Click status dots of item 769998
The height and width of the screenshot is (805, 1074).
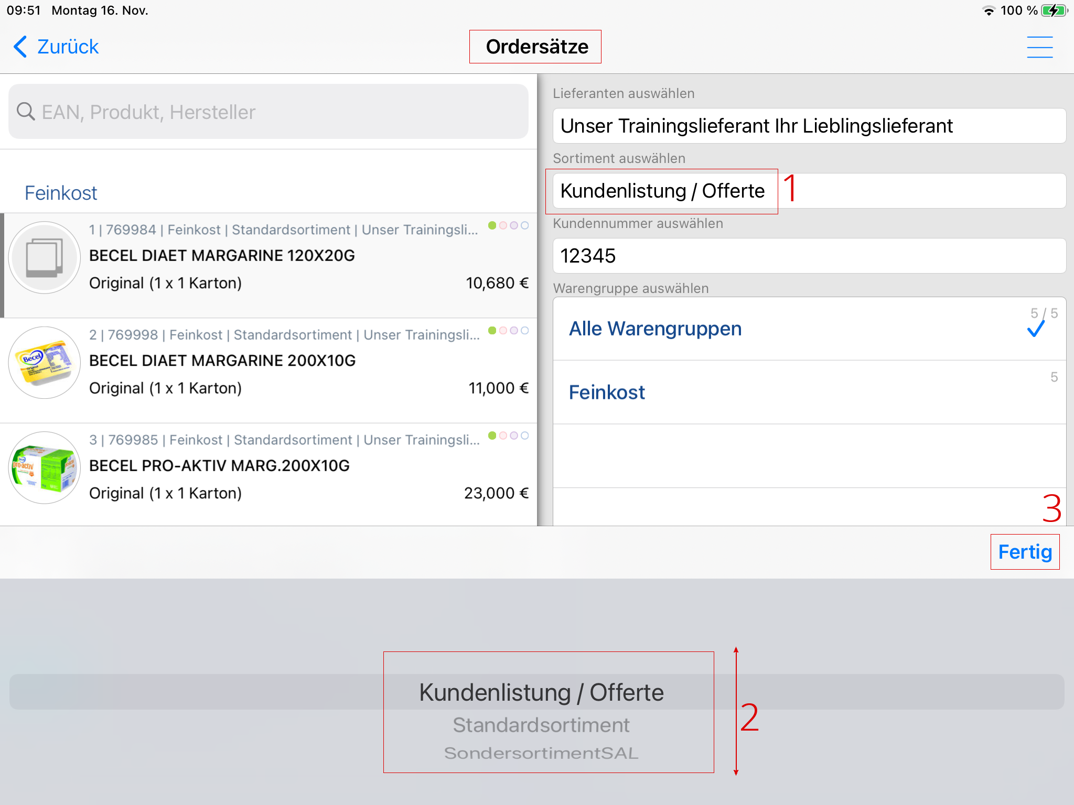[x=508, y=331]
